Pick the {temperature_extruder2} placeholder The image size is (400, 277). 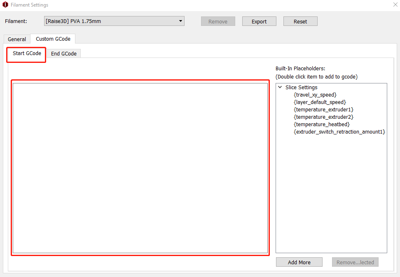(x=323, y=117)
